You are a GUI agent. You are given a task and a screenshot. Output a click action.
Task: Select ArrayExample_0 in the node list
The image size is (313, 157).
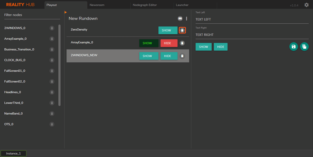[x=15, y=39]
